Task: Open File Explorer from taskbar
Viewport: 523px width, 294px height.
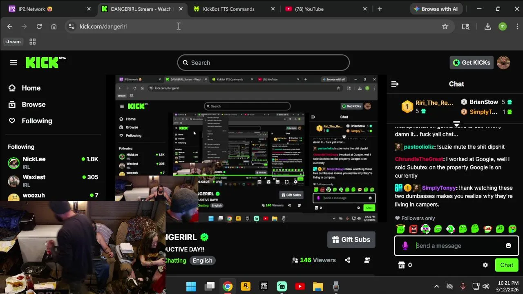Action: 318,286
